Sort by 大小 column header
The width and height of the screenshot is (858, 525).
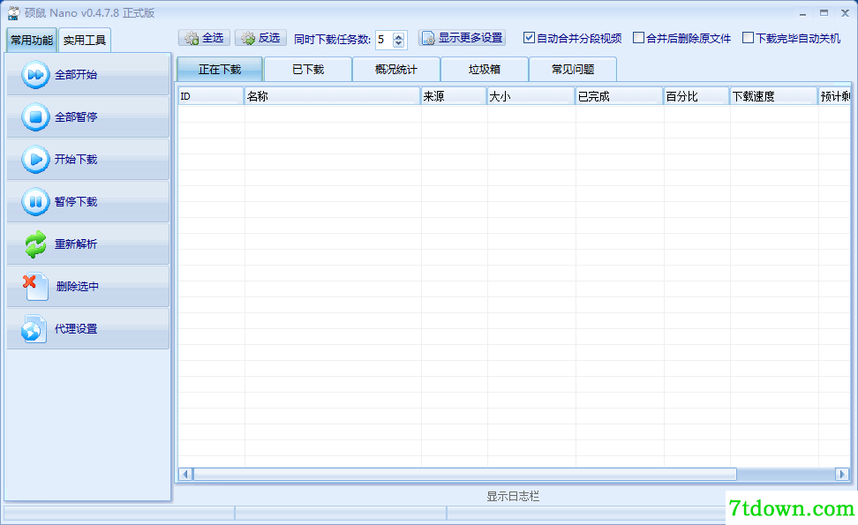click(531, 96)
